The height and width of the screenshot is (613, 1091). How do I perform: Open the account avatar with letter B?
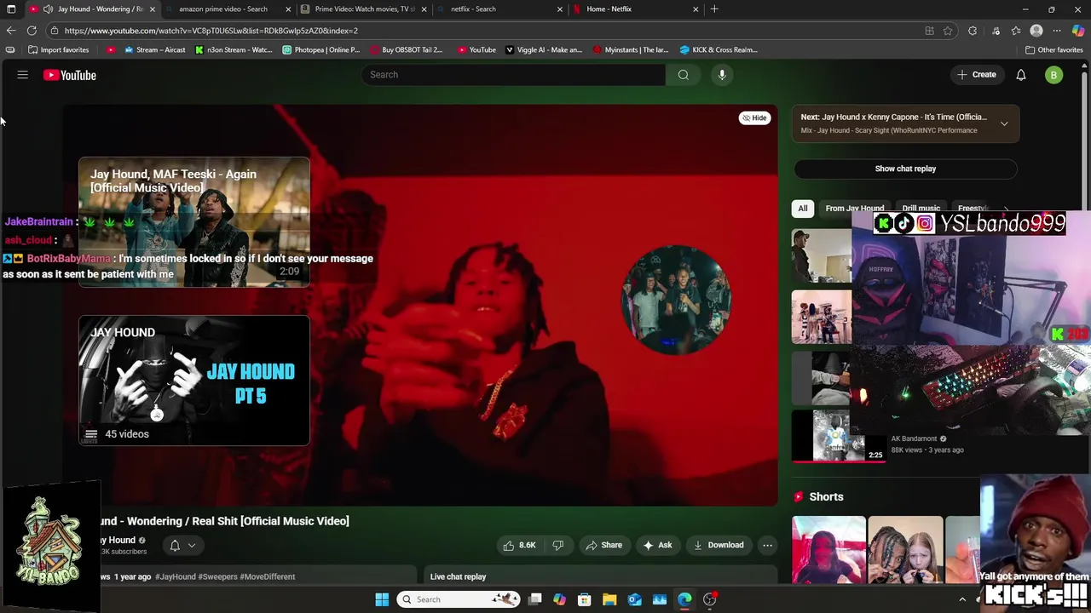1053,75
